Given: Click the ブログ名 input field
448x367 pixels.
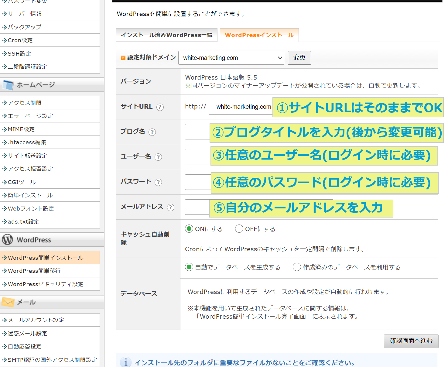Looking at the screenshot, I should click(197, 132).
